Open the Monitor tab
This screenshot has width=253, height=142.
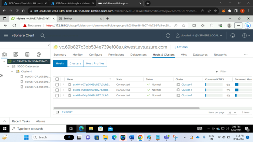78,55
